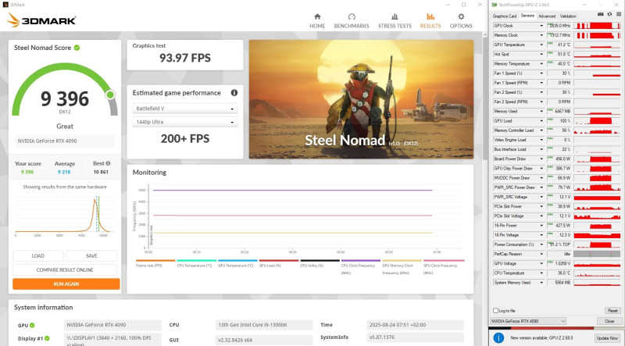Enable Log to file checkbox in GPU-Z
625x346 pixels.
[x=496, y=311]
